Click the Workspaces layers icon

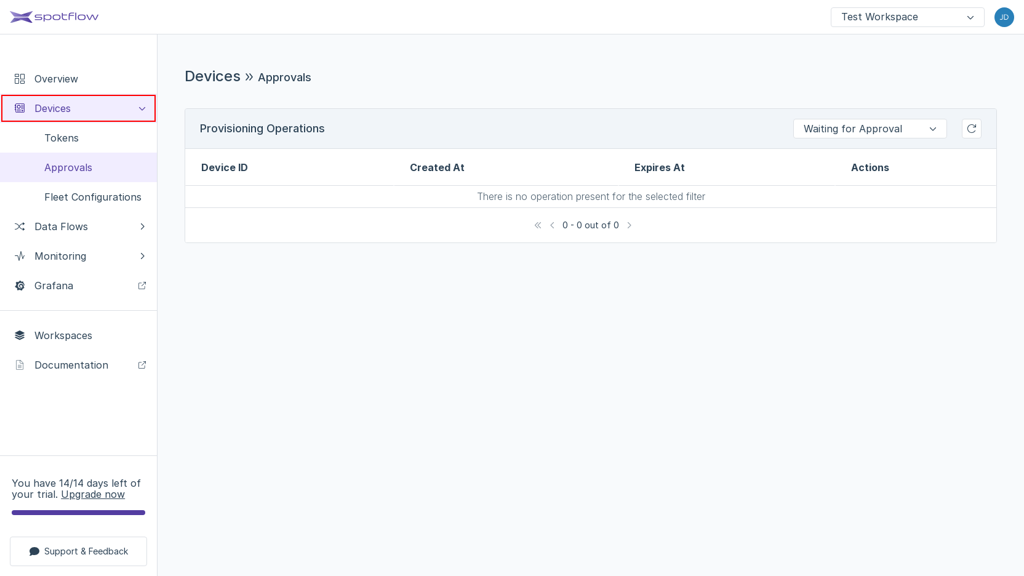coord(20,335)
